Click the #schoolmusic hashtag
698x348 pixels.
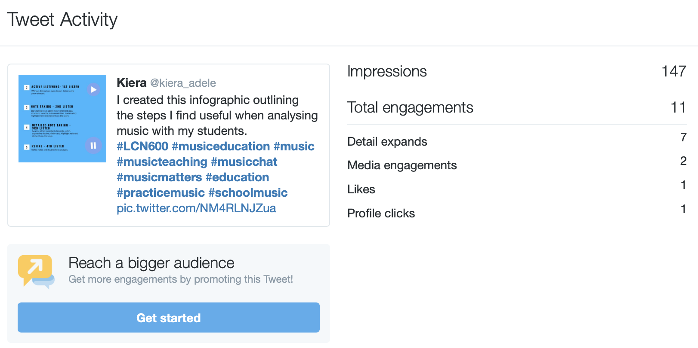click(x=248, y=193)
